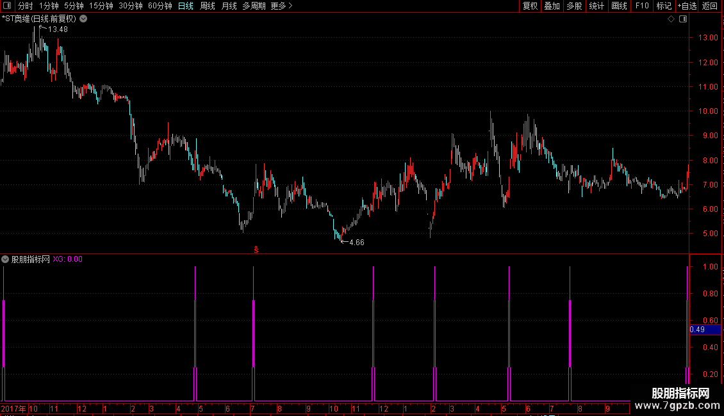The image size is (724, 416).
Task: Click the 0.49 highlighted axis value
Action: tap(697, 330)
